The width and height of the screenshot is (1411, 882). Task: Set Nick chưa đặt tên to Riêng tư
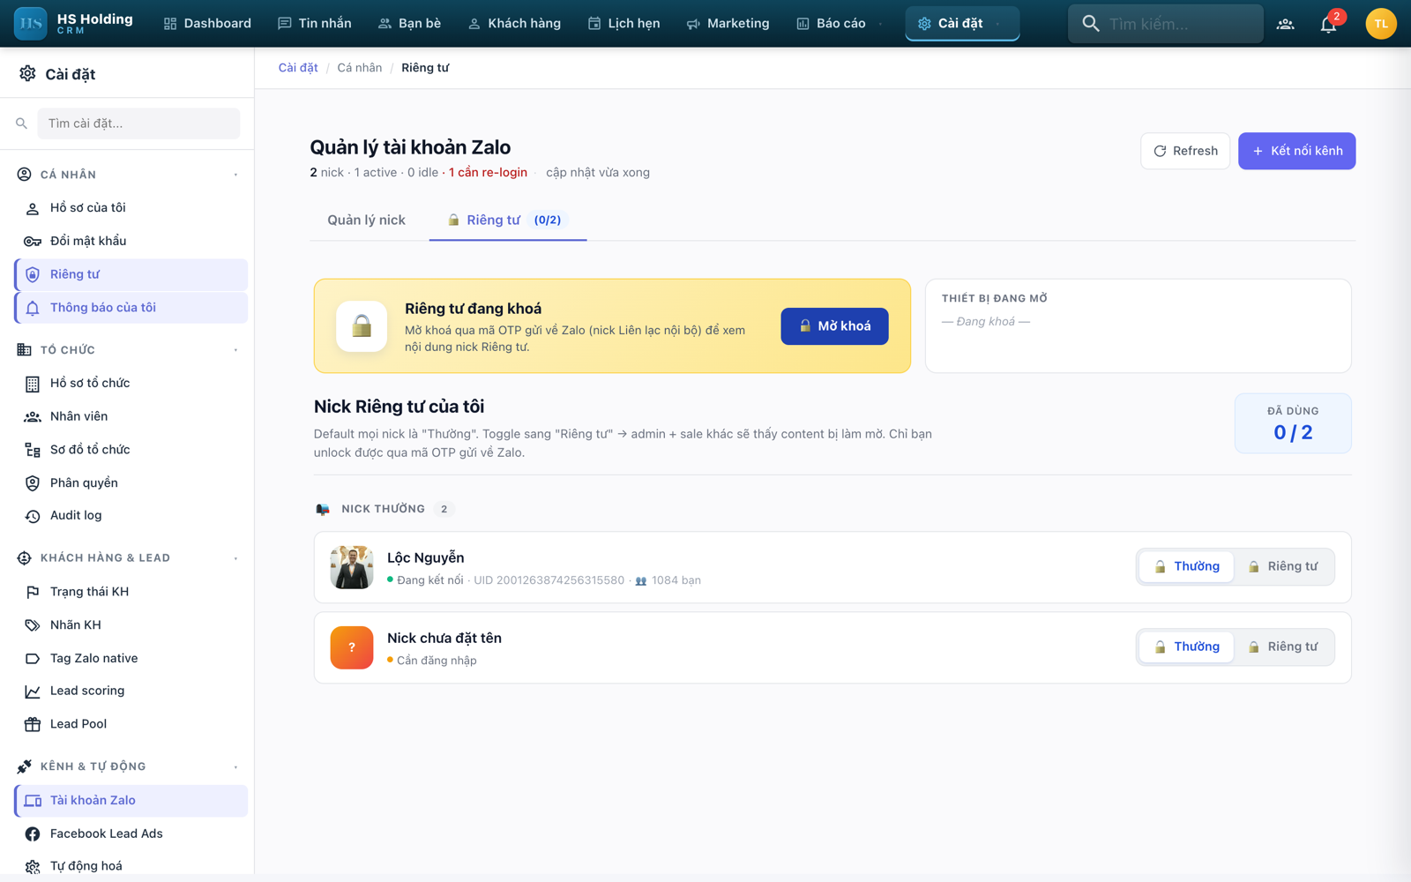pos(1283,647)
